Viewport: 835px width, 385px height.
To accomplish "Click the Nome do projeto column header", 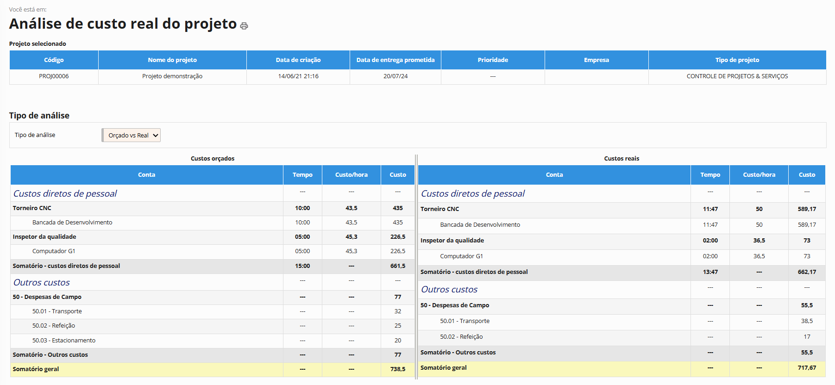I will [172, 60].
